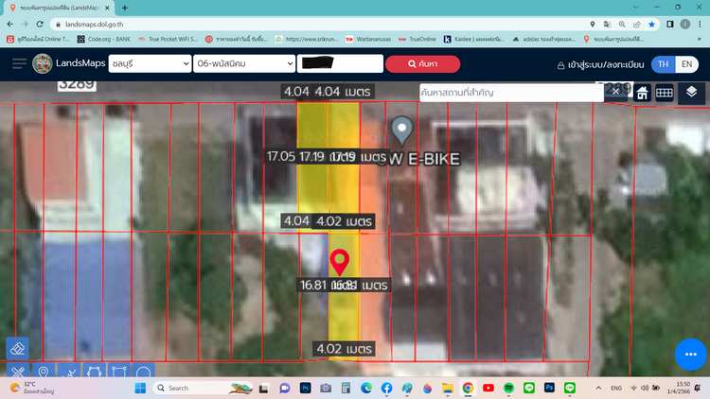Click the red ค้นหา search button
The image size is (710, 399).
point(422,63)
